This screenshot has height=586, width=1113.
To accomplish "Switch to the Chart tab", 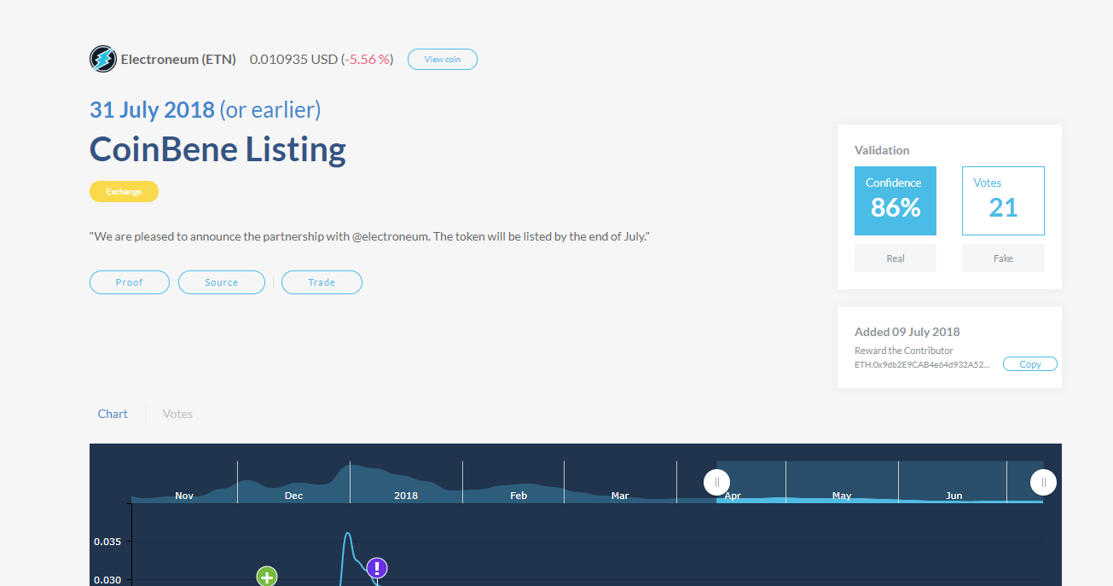I will tap(113, 414).
